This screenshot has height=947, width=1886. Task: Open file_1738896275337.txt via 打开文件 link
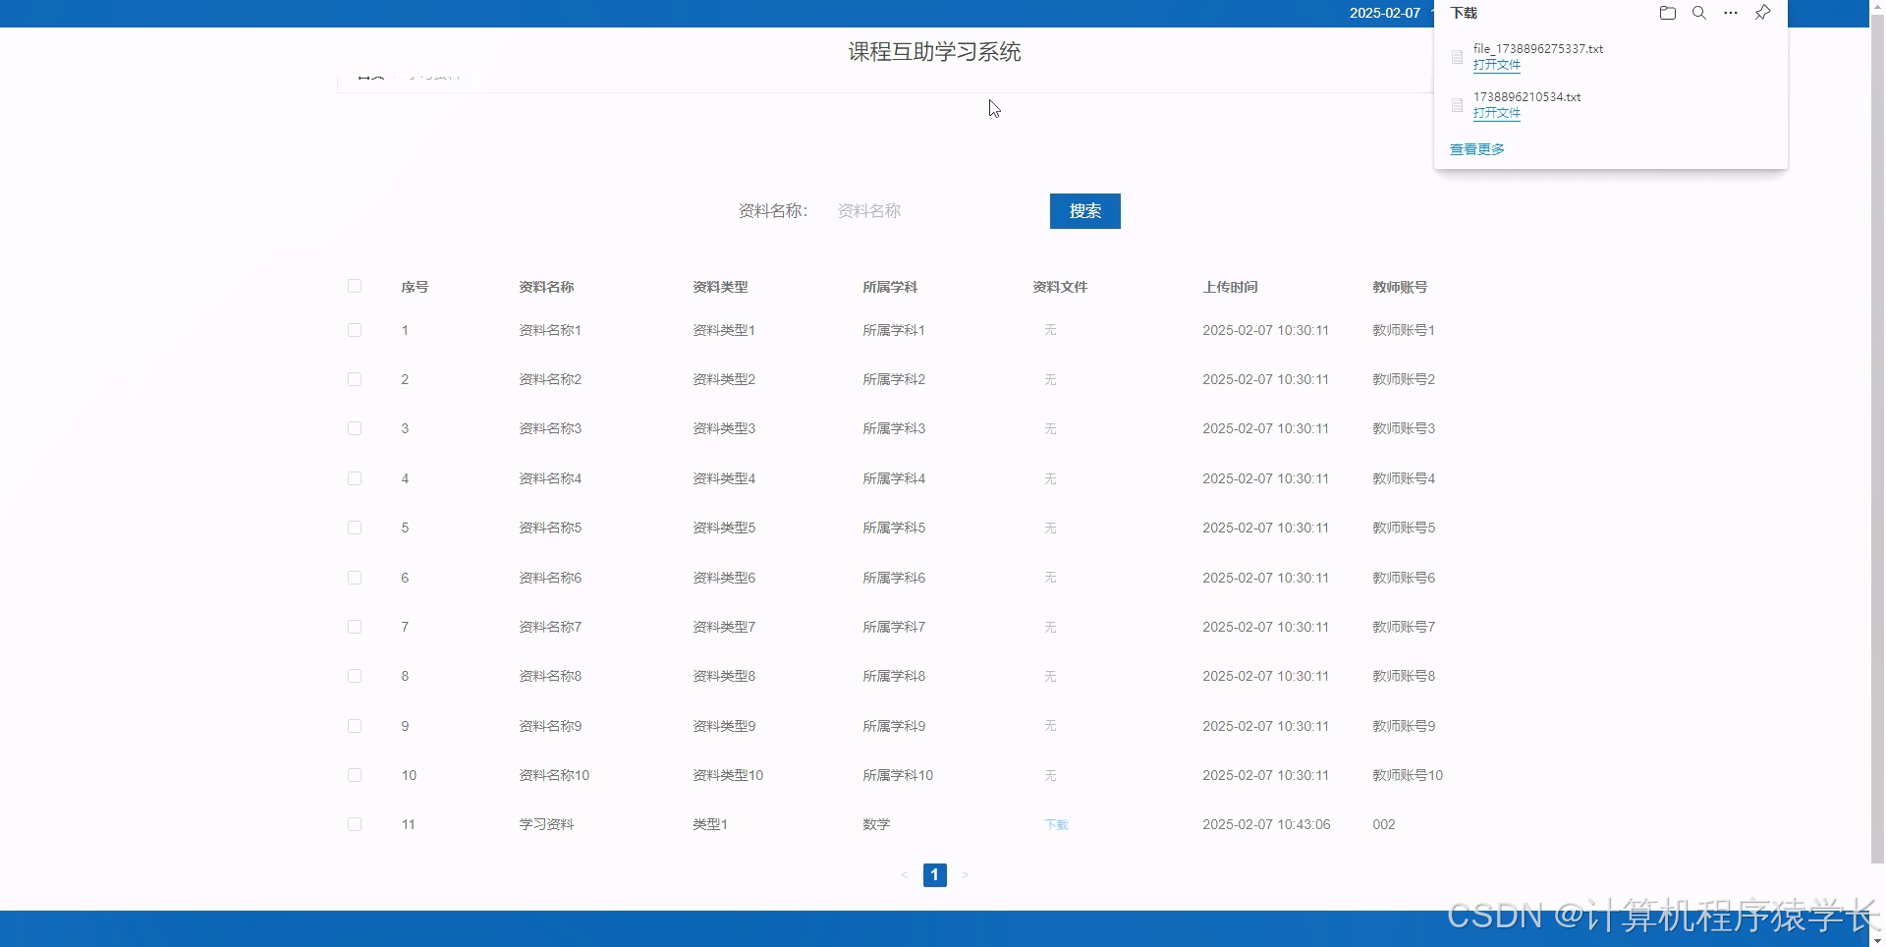coord(1496,65)
